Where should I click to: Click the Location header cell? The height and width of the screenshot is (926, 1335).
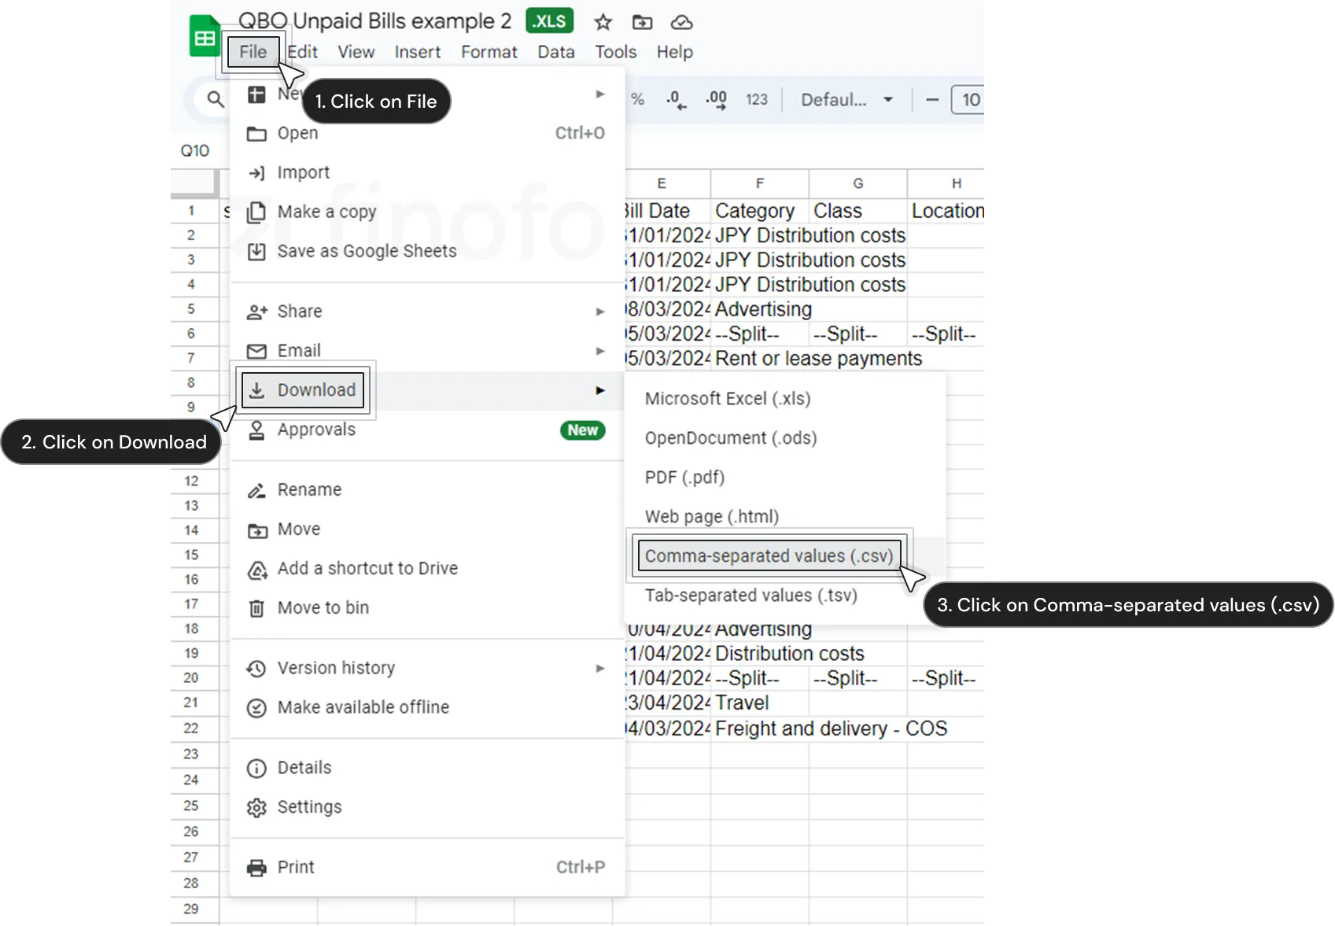946,211
